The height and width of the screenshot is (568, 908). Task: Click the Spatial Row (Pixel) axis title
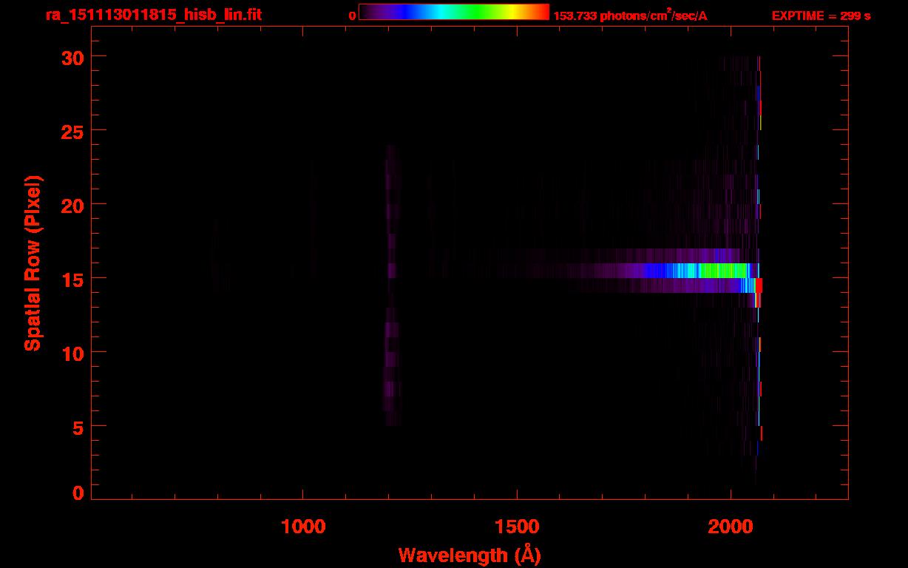pyautogui.click(x=33, y=263)
